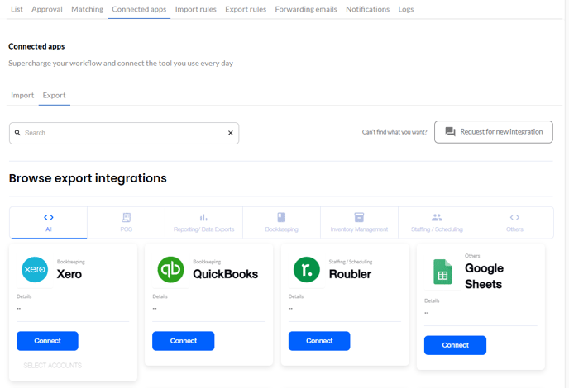Click the Browse export integrations heading
Viewport: 569px width, 388px height.
(x=88, y=178)
